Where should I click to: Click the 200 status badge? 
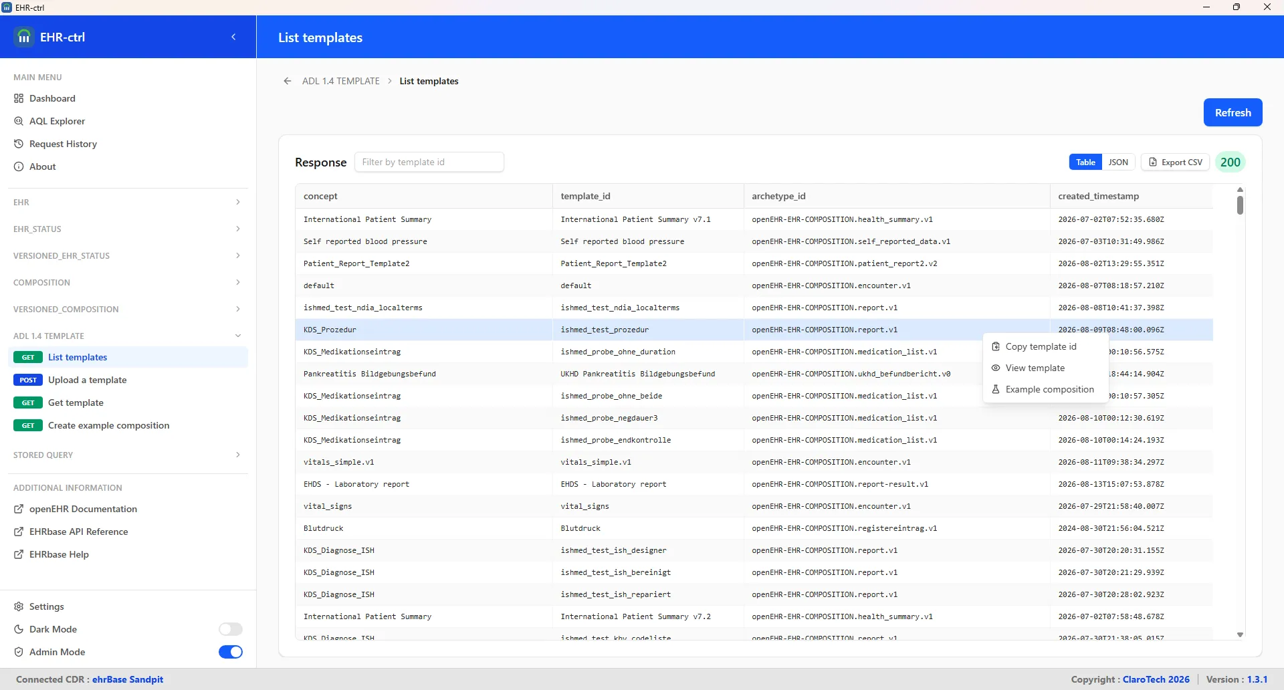pyautogui.click(x=1230, y=162)
